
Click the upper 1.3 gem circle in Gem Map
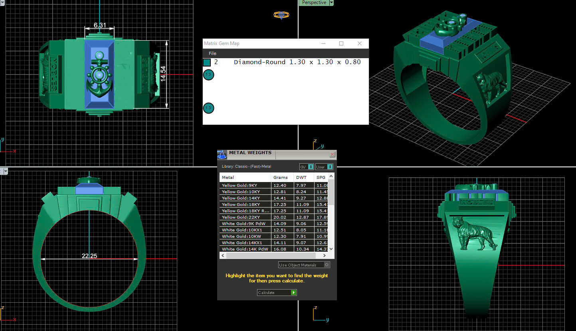(x=208, y=74)
